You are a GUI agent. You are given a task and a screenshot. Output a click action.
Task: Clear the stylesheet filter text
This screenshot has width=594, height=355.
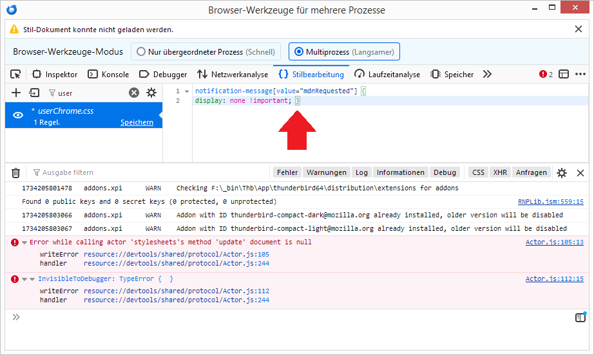pyautogui.click(x=134, y=93)
